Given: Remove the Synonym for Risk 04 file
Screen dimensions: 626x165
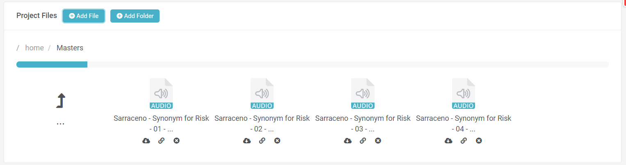Looking at the screenshot, I should tap(479, 141).
